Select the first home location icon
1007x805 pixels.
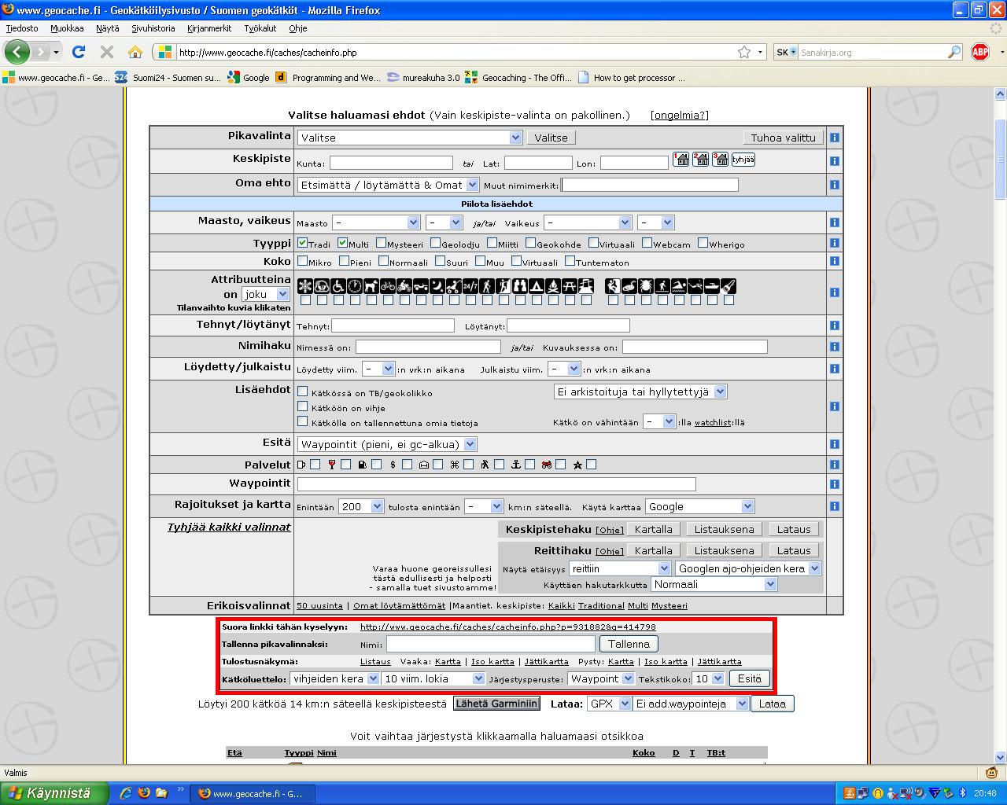tap(681, 160)
